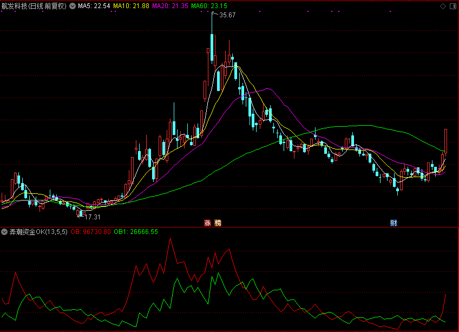Viewport: 459px width, 332px height.
Task: Select the MA60: 23.15 label
Action: pos(209,6)
